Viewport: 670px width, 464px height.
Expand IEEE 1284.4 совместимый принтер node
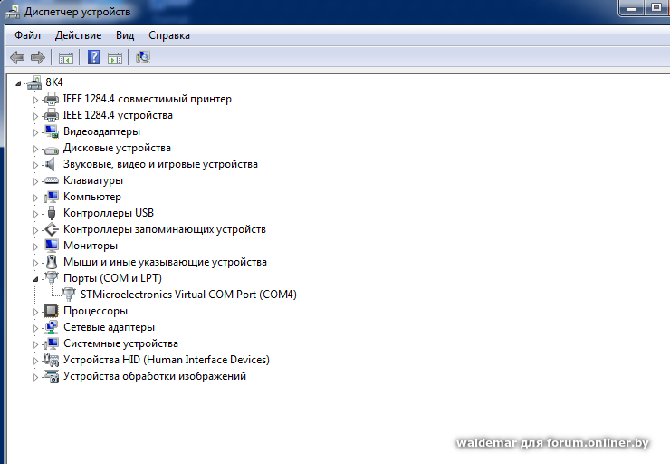pos(35,100)
